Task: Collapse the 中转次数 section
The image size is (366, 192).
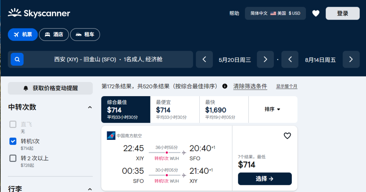Action: tap(90, 107)
